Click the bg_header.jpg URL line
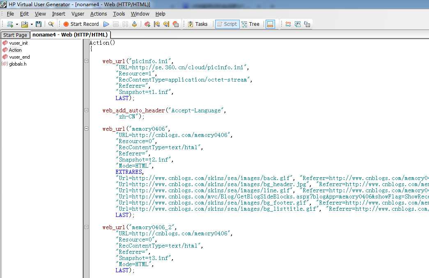This screenshot has height=278, width=429. 272,184
